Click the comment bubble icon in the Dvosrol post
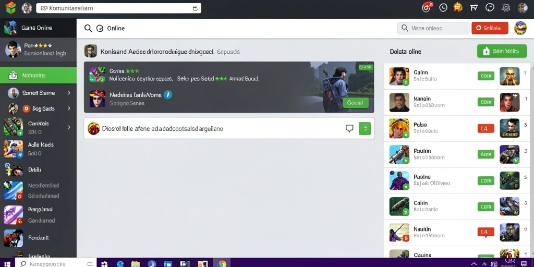534x267 pixels. (x=349, y=128)
